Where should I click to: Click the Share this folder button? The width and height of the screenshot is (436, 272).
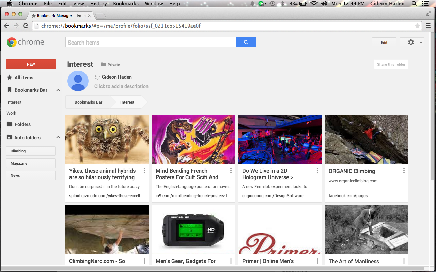point(391,64)
